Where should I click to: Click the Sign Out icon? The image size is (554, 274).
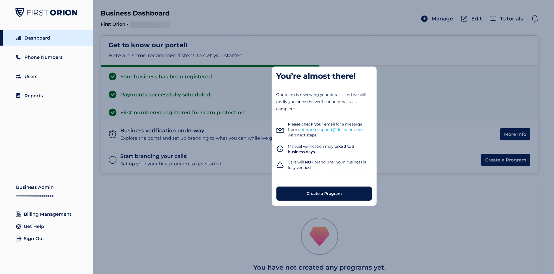pos(18,239)
